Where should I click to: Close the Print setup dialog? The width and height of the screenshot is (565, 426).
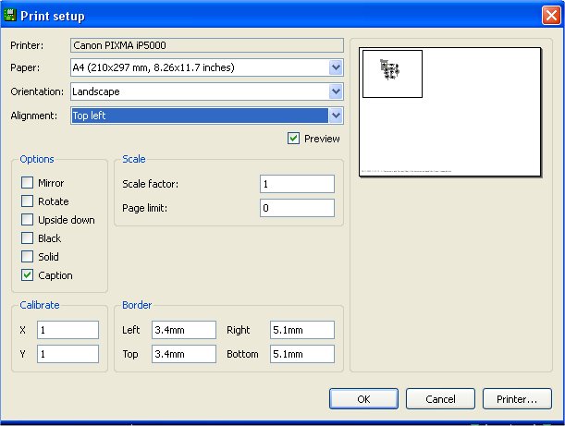click(x=549, y=16)
